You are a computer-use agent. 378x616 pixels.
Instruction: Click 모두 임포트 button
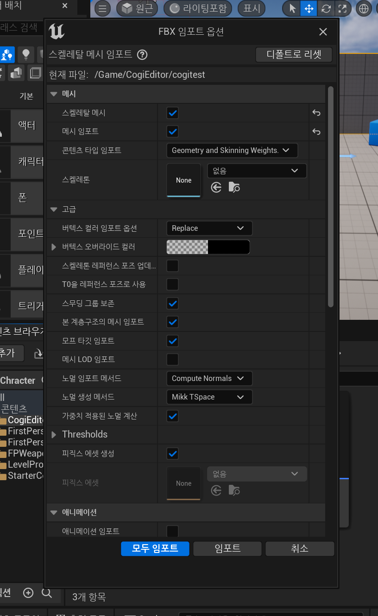(x=155, y=548)
